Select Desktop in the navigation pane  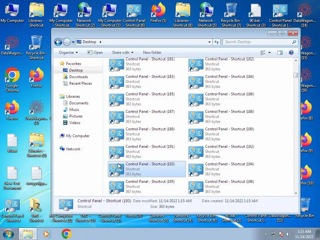pos(76,70)
